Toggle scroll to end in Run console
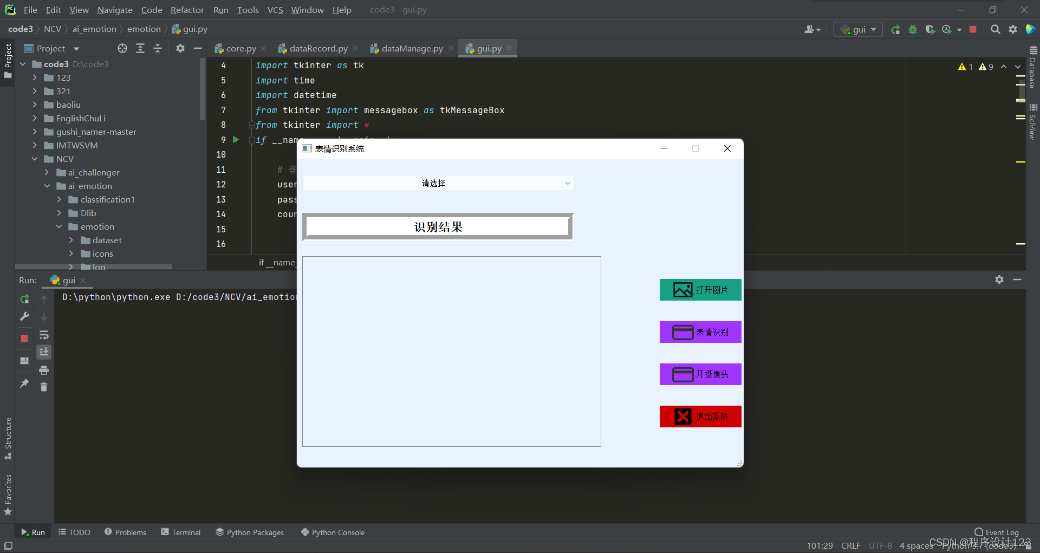The height and width of the screenshot is (553, 1040). (44, 352)
